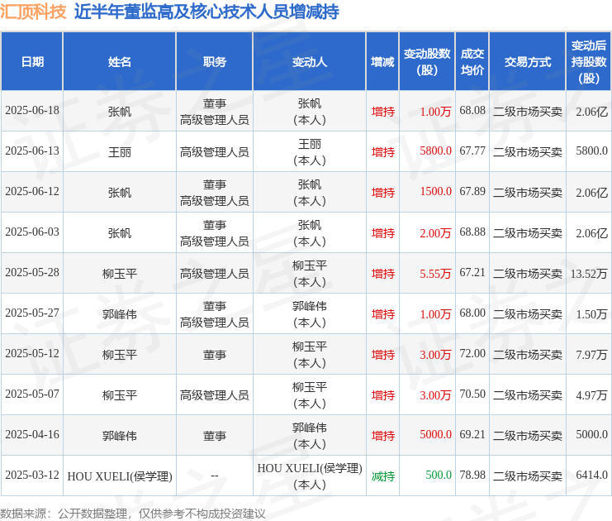Click the name 王丽 in 姓名 column
Viewport: 612px width, 521px height.
120,152
